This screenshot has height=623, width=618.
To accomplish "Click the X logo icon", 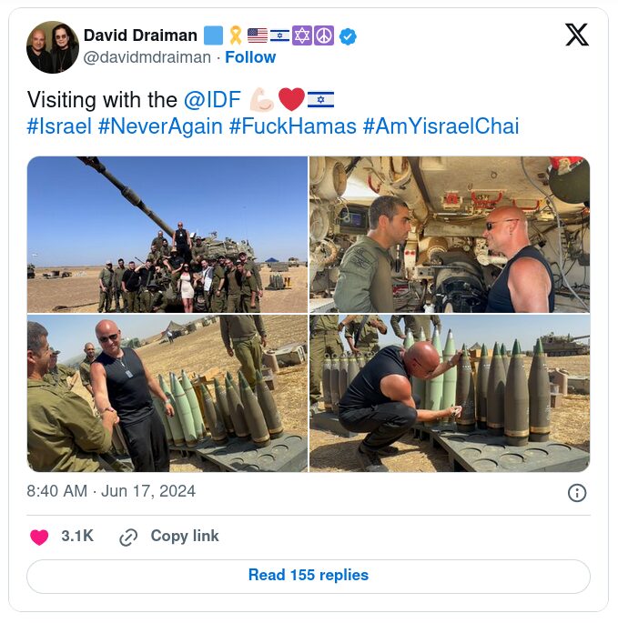I will click(576, 35).
